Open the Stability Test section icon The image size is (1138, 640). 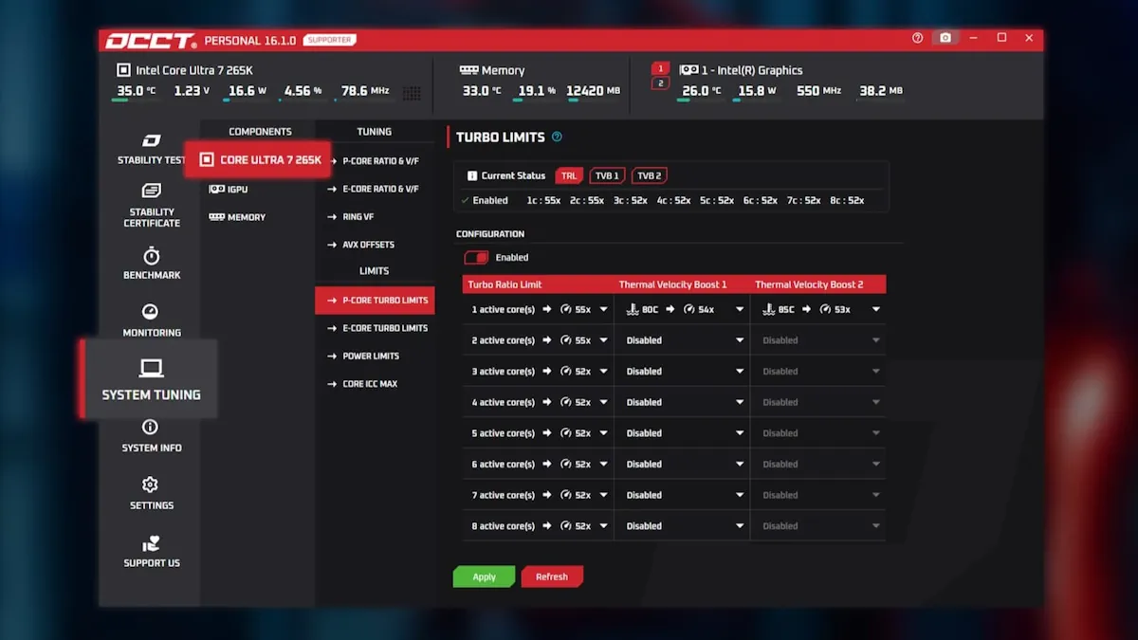tap(152, 141)
